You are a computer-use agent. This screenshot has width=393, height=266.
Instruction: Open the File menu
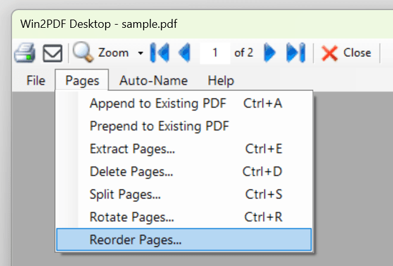coord(35,80)
